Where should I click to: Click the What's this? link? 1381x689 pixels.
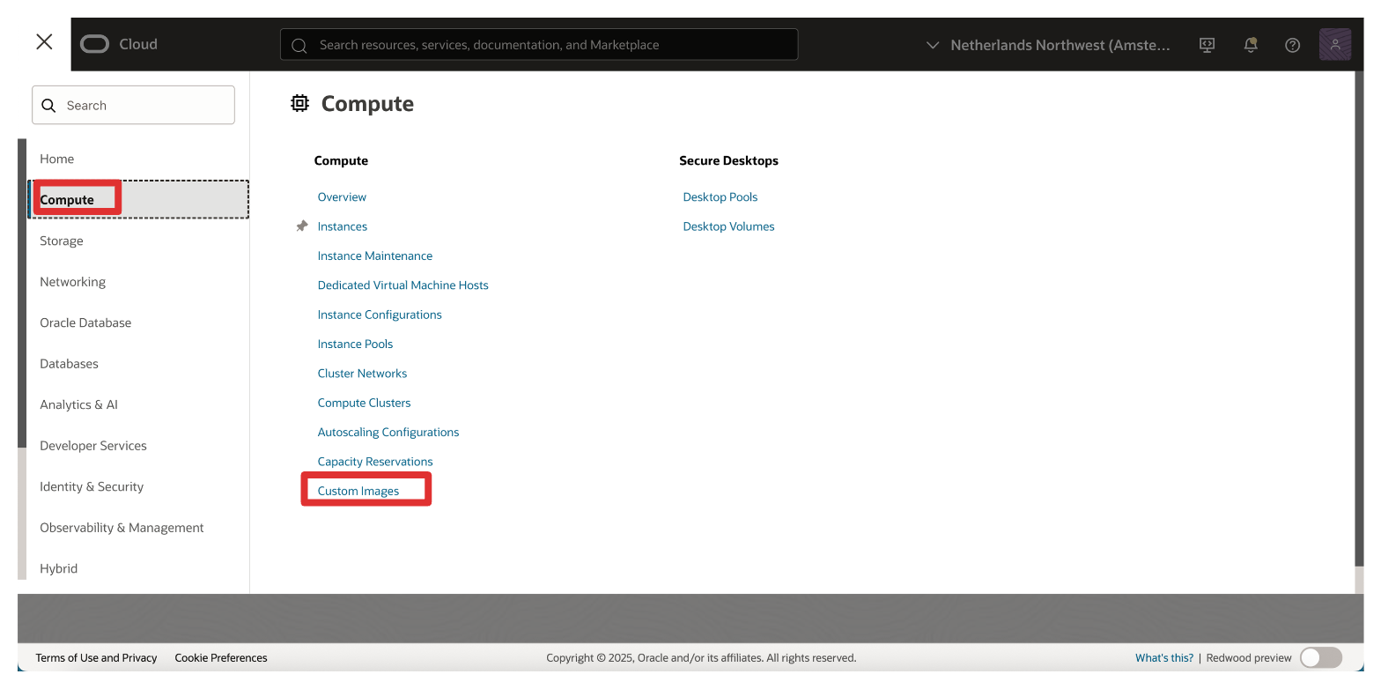tap(1163, 657)
